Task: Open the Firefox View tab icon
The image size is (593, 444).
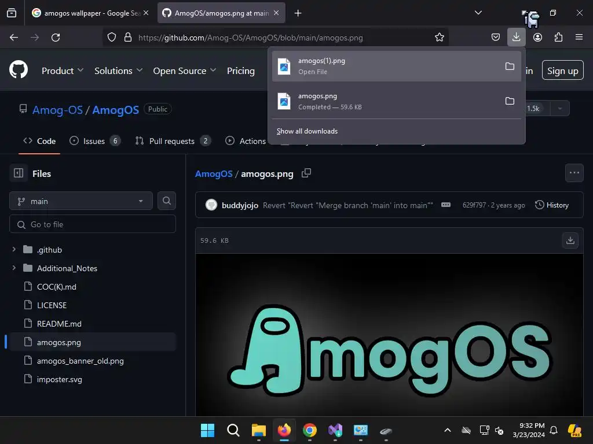Action: 12,13
